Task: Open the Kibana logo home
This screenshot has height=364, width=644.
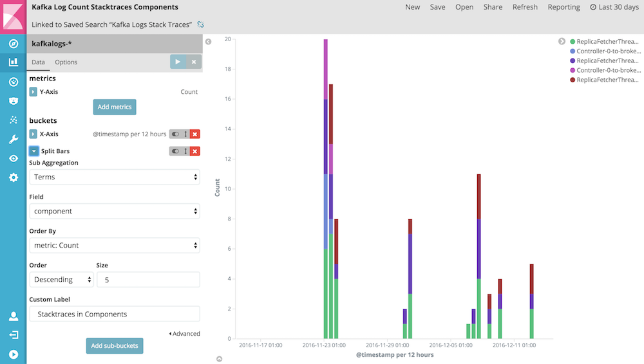Action: (13, 17)
